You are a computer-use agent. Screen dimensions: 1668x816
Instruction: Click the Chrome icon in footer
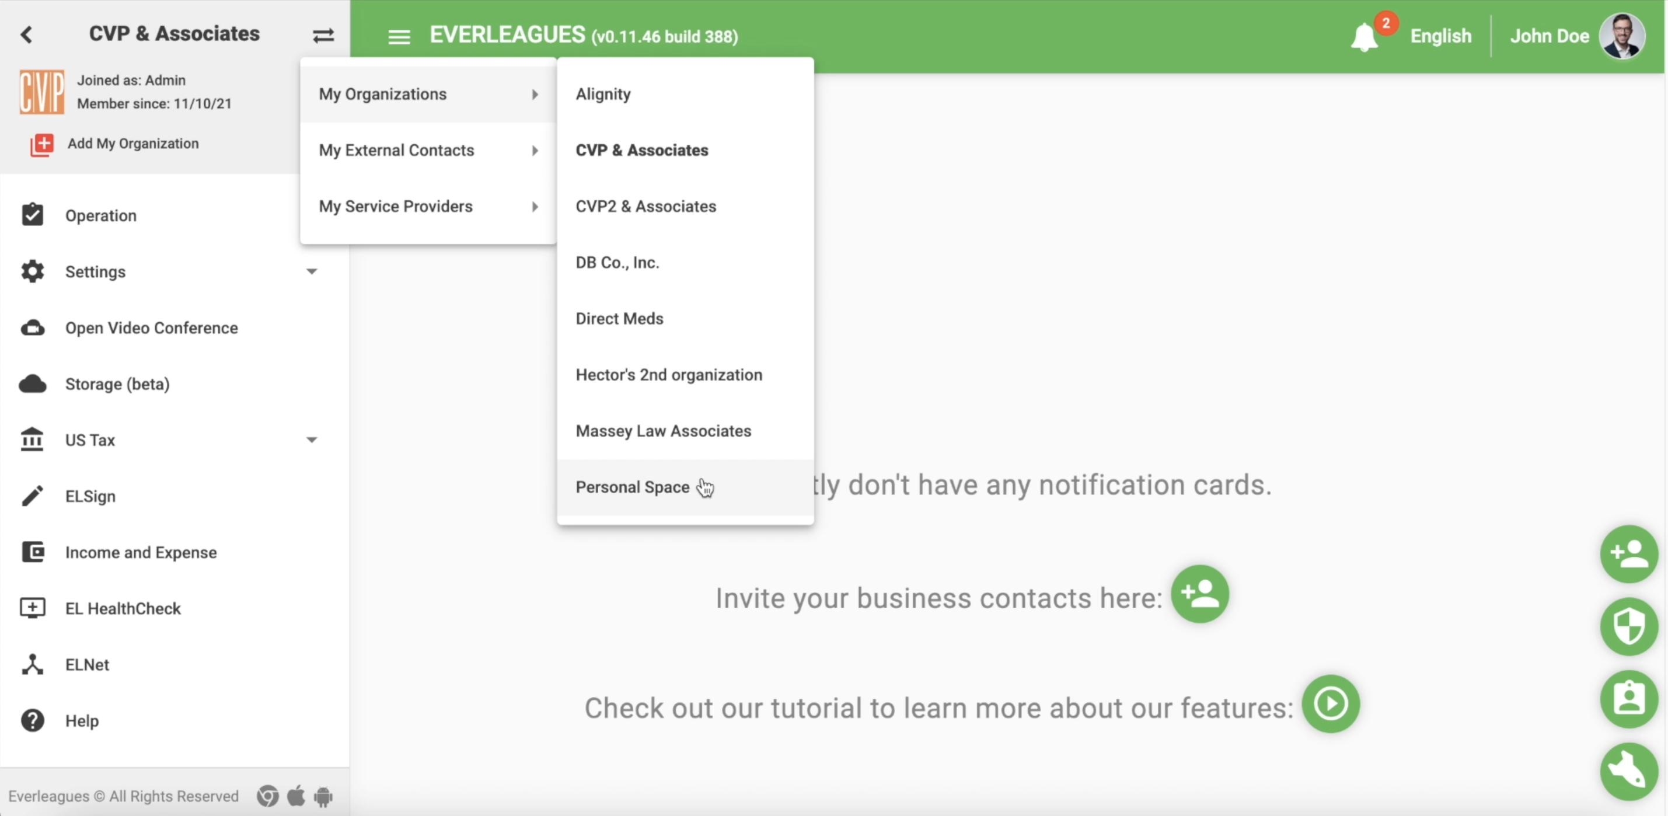pyautogui.click(x=267, y=796)
